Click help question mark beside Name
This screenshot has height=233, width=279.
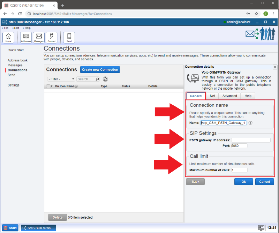pyautogui.click(x=250, y=123)
